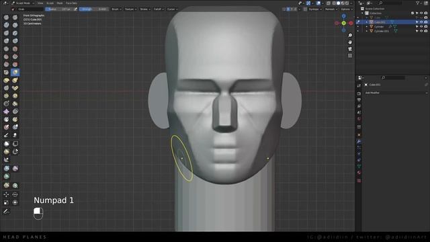Select Cylinder.001 in the outliner
Image resolution: width=430 pixels, height=242 pixels.
pos(382,31)
